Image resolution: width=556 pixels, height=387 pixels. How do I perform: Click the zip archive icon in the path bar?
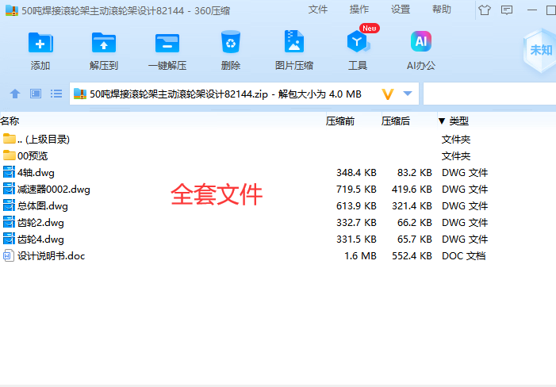coord(80,94)
